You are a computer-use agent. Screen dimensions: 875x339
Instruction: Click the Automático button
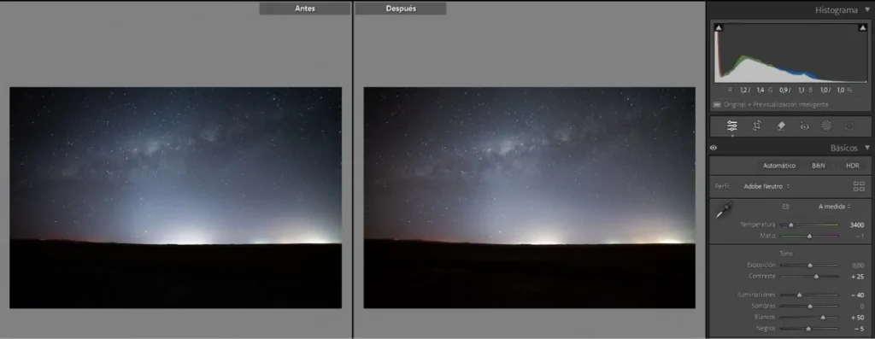[x=779, y=167]
